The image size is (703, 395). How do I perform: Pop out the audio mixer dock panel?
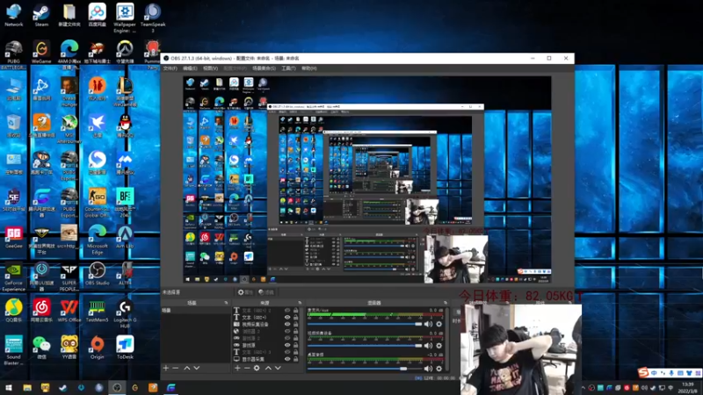(x=446, y=303)
